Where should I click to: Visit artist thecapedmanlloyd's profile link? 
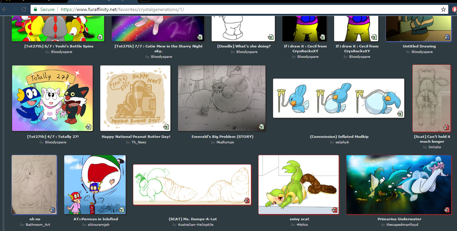(402, 224)
